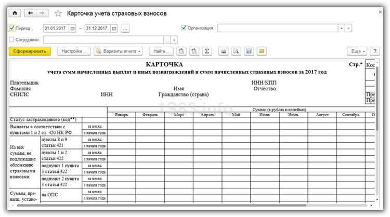Click down arrow of vertical scrollbar
The width and height of the screenshot is (390, 217).
377,199
